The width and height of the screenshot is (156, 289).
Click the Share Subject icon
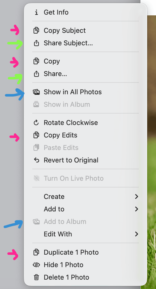click(x=36, y=43)
